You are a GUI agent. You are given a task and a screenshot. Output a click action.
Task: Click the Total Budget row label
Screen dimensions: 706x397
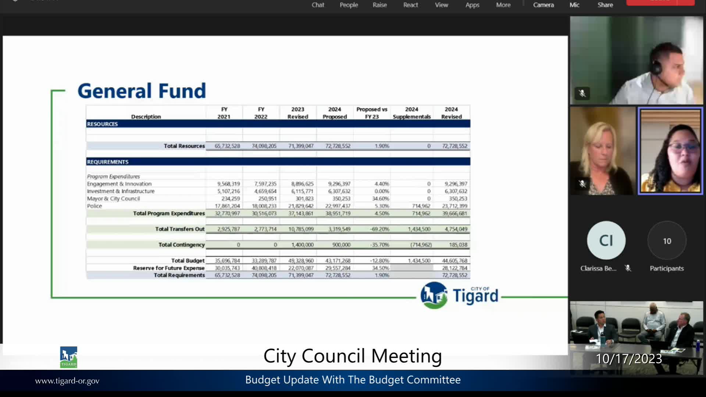(x=188, y=261)
